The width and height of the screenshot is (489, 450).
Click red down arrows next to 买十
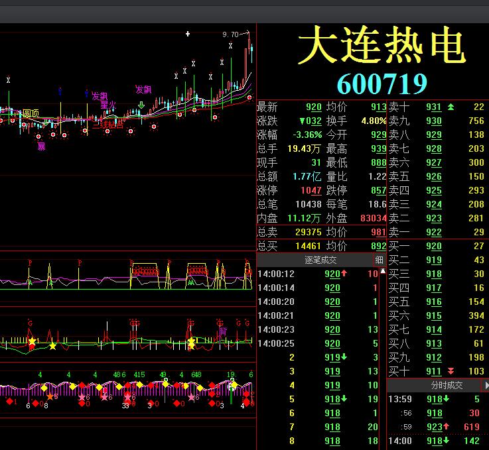451,371
